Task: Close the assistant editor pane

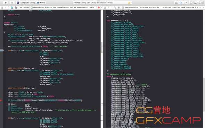Action: click(x=203, y=8)
